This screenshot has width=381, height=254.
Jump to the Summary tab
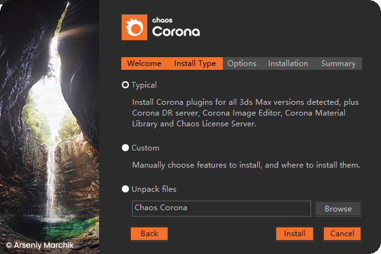tap(338, 63)
